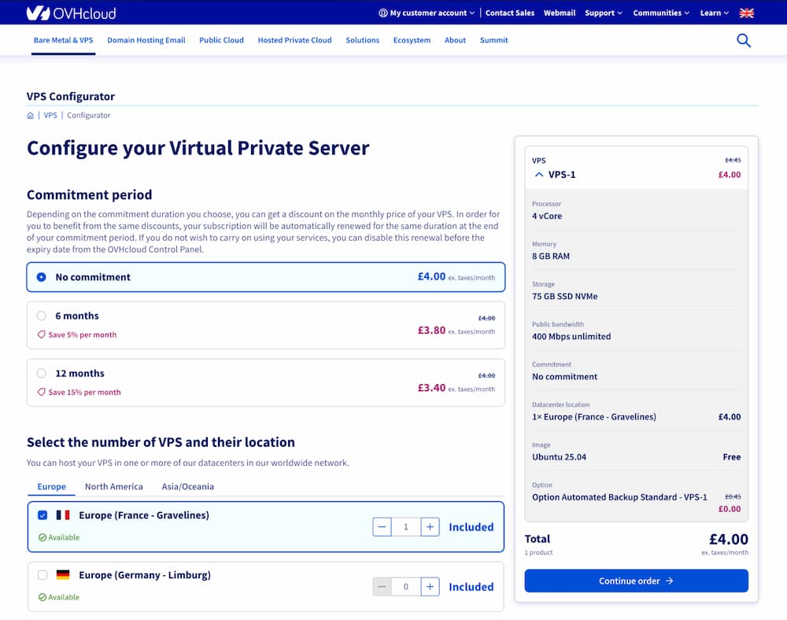The image size is (787, 620).
Task: Open the Contact Sales link
Action: click(x=509, y=13)
